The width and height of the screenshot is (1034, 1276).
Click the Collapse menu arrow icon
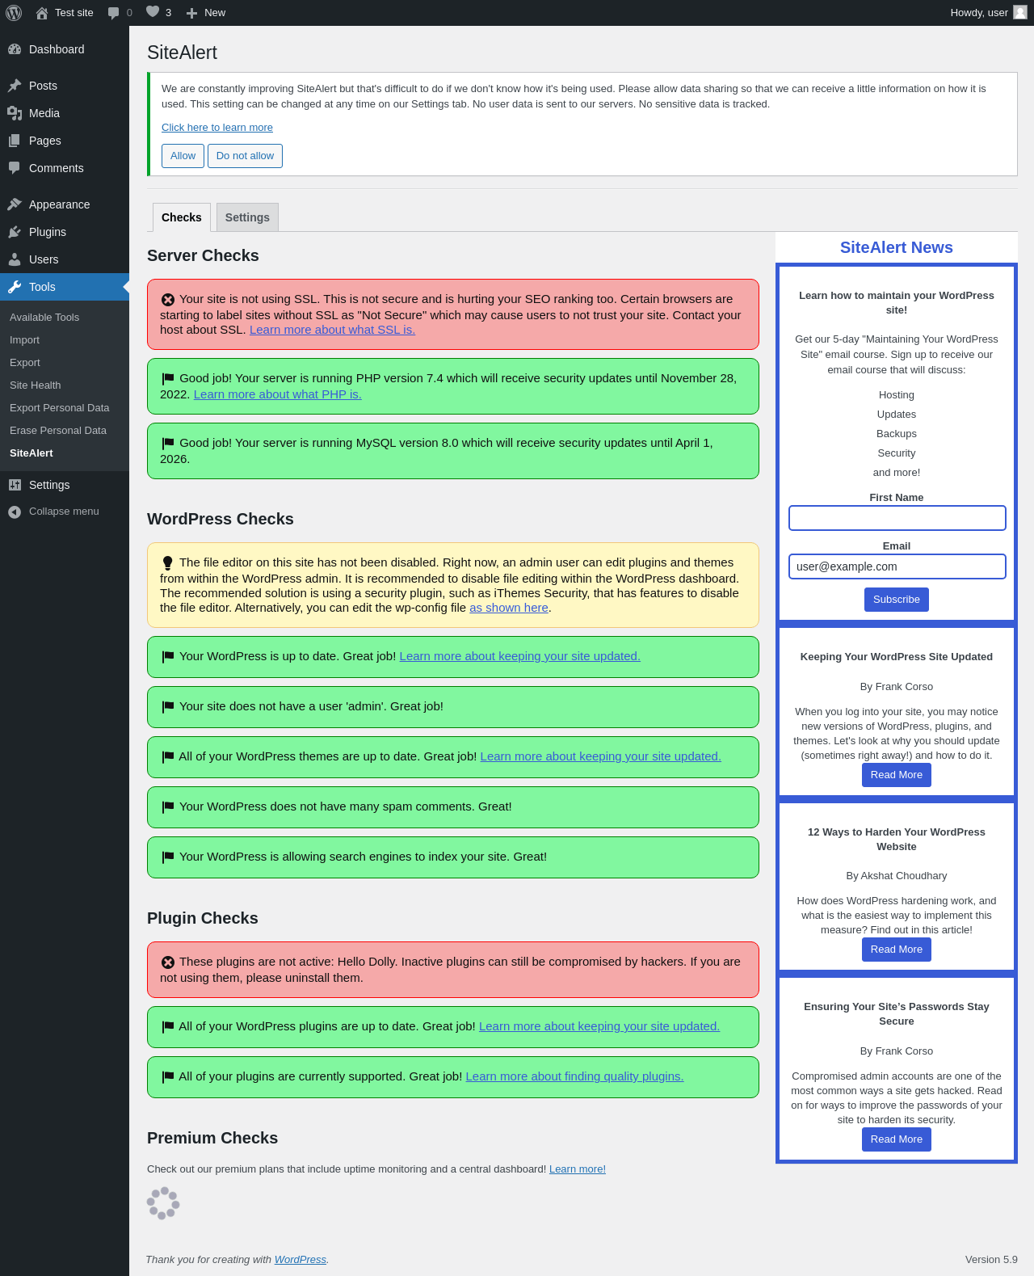[15, 512]
